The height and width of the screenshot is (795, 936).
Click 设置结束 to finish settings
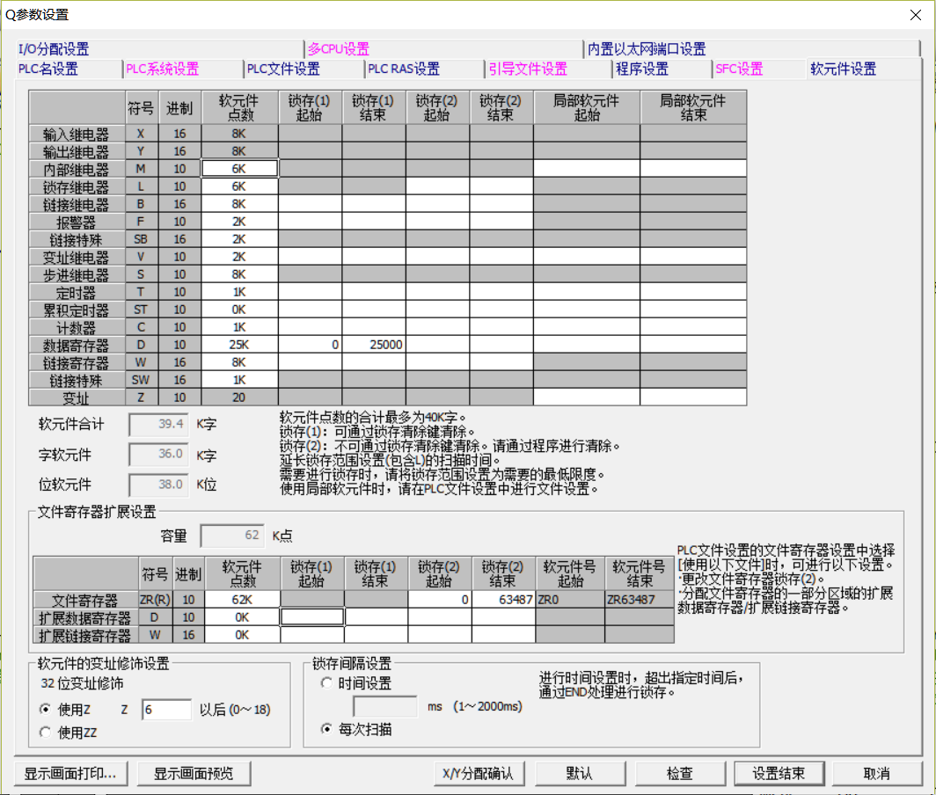(779, 774)
